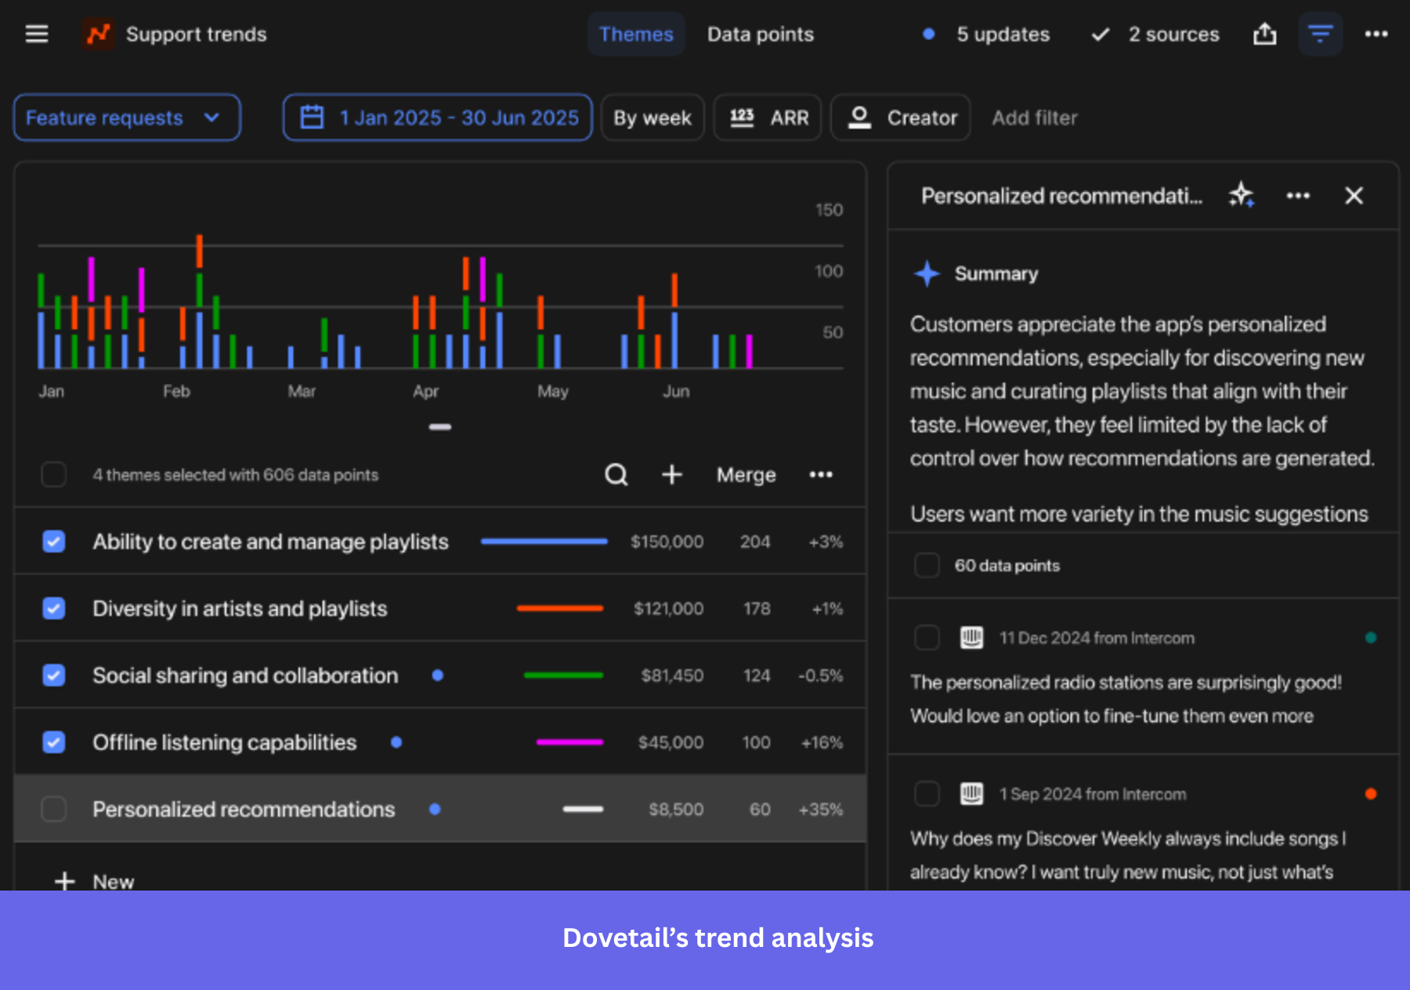Toggle the blue filter icon button
Screen dimensions: 1410x990
click(1320, 34)
